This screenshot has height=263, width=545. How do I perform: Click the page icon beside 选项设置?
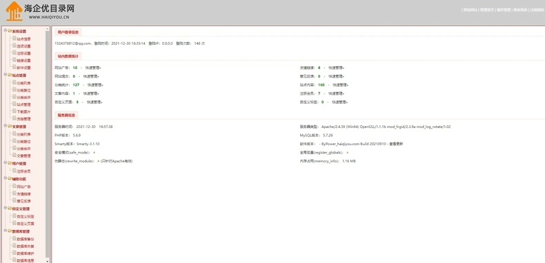(14, 46)
